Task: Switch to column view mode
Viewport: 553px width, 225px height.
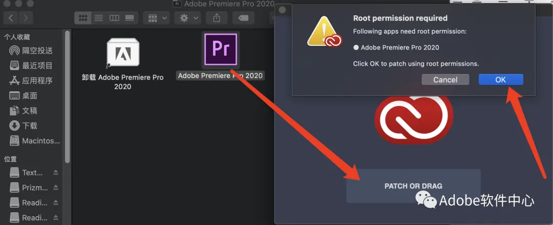Action: [x=114, y=18]
